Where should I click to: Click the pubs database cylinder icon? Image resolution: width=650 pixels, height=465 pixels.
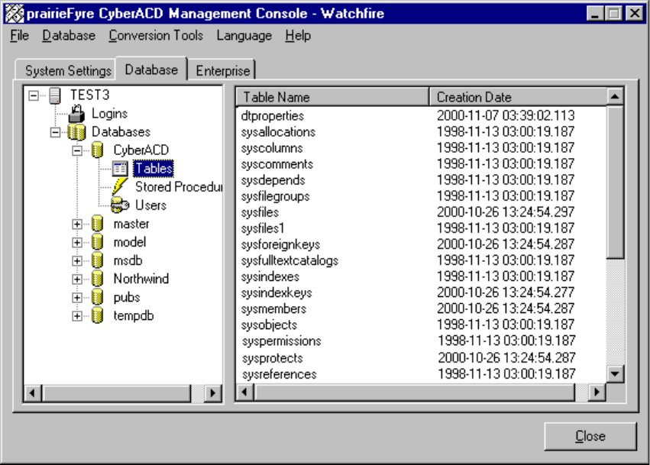[98, 298]
